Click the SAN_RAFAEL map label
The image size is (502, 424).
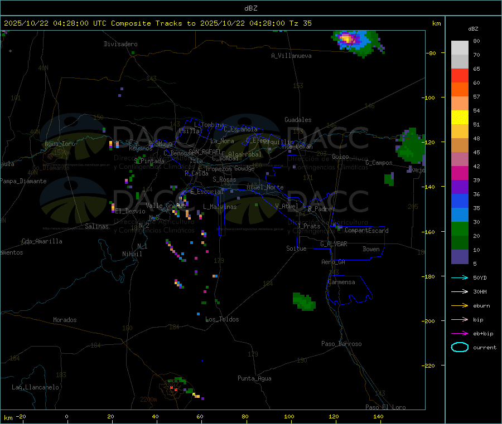click(205, 152)
